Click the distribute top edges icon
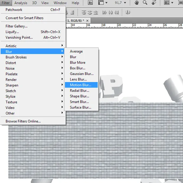The height and width of the screenshot is (183, 183). (84, 12)
